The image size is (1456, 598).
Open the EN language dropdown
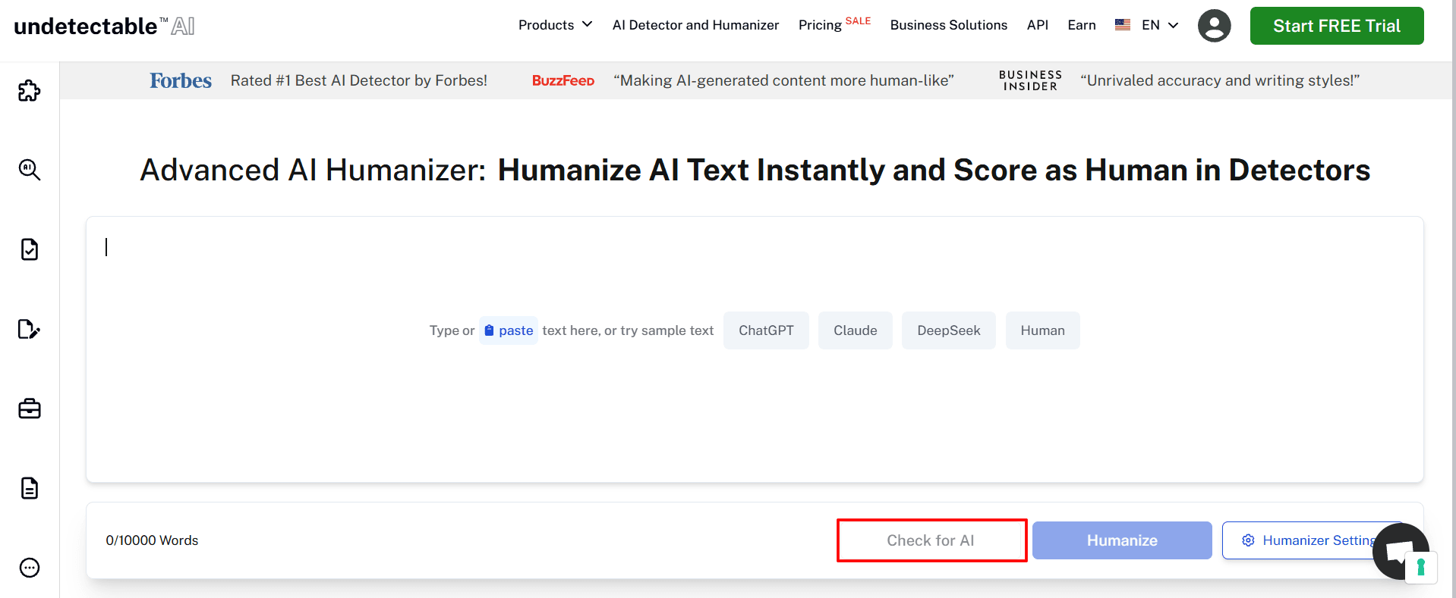(x=1160, y=25)
